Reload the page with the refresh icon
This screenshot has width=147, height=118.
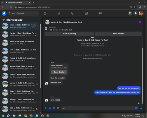11,7
